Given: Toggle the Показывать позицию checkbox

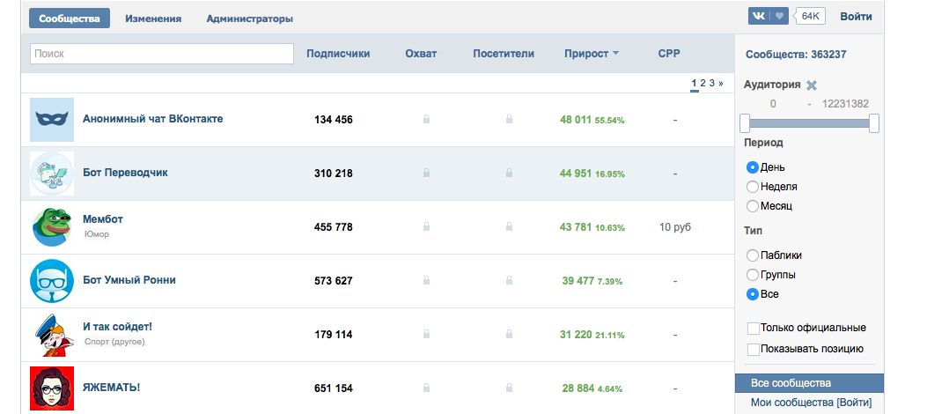Looking at the screenshot, I should tap(753, 349).
